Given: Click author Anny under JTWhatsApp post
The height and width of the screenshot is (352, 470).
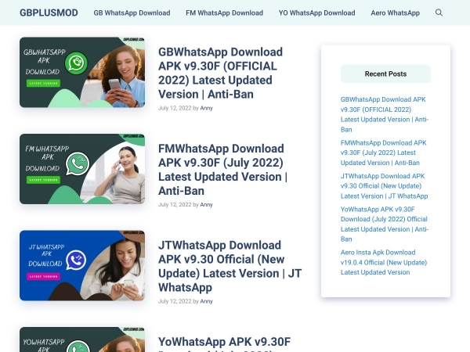Looking at the screenshot, I should tap(206, 301).
